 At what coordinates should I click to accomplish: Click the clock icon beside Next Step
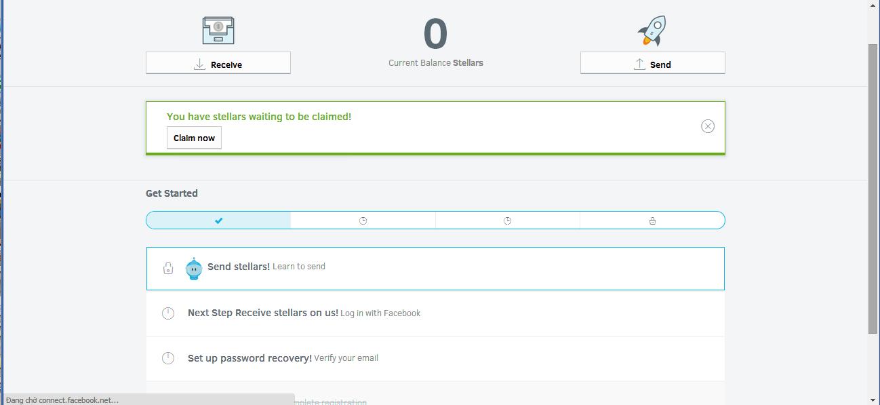(168, 313)
